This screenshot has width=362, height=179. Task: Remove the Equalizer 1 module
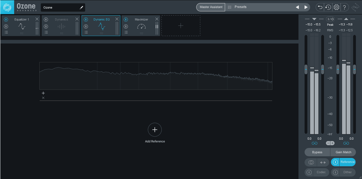(x=37, y=19)
